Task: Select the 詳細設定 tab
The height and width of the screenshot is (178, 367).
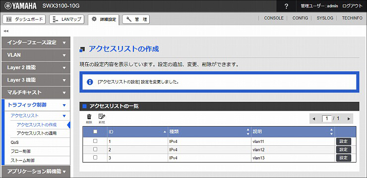Action: click(x=104, y=19)
